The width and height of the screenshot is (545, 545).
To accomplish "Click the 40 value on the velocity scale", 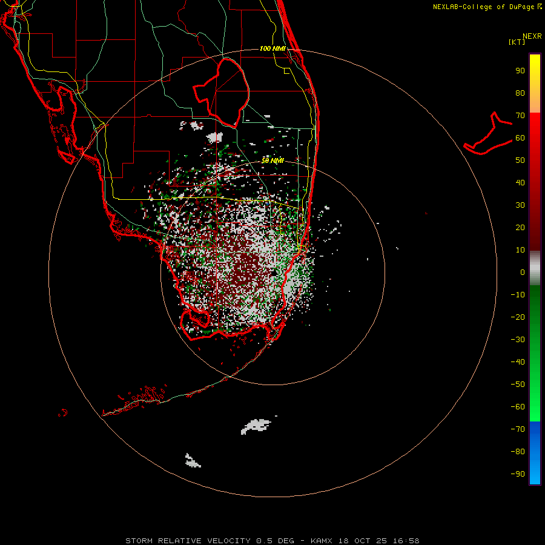I will pyautogui.click(x=520, y=183).
